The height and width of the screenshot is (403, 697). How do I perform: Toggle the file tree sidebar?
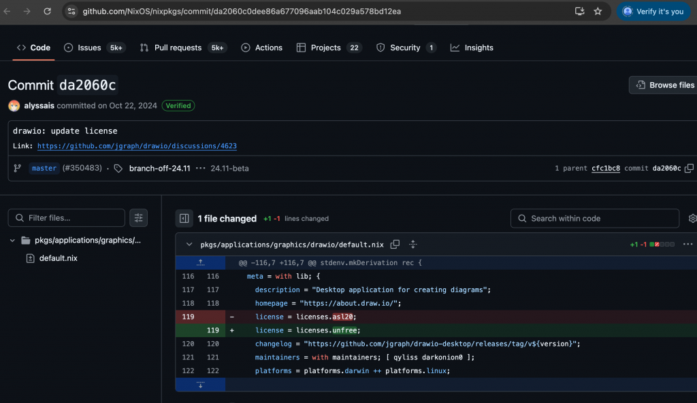coord(184,218)
